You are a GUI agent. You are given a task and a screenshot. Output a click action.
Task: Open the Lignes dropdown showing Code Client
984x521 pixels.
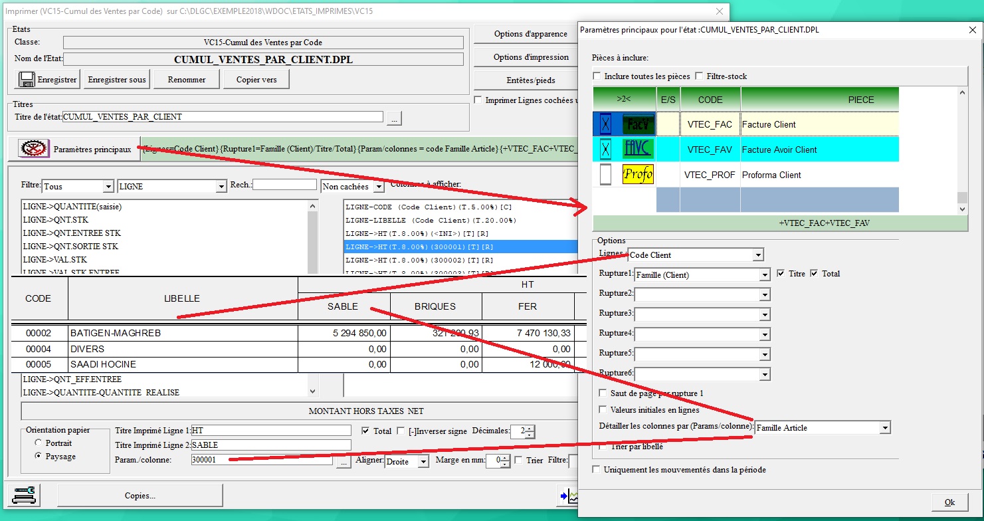(x=758, y=255)
